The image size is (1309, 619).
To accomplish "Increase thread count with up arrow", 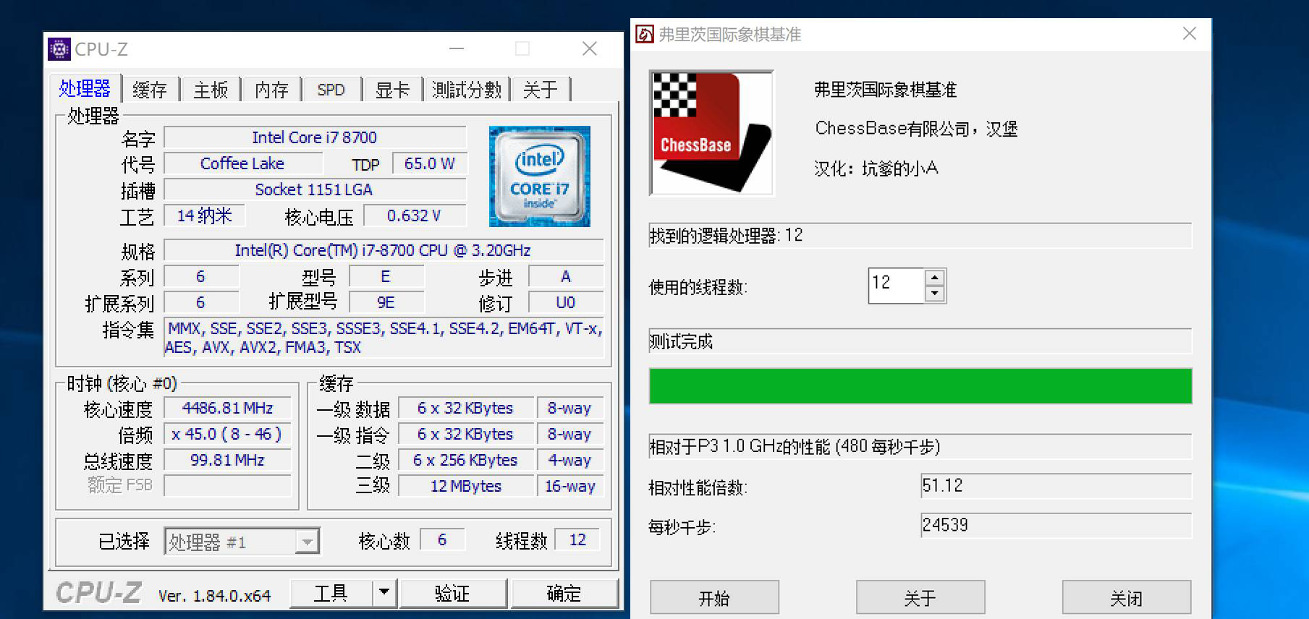I will (935, 278).
